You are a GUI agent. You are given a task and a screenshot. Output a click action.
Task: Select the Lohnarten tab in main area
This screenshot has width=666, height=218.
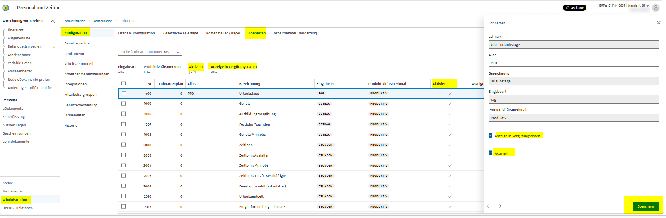257,33
